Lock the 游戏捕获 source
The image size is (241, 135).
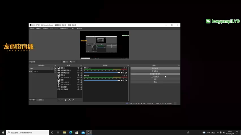(x=81, y=87)
